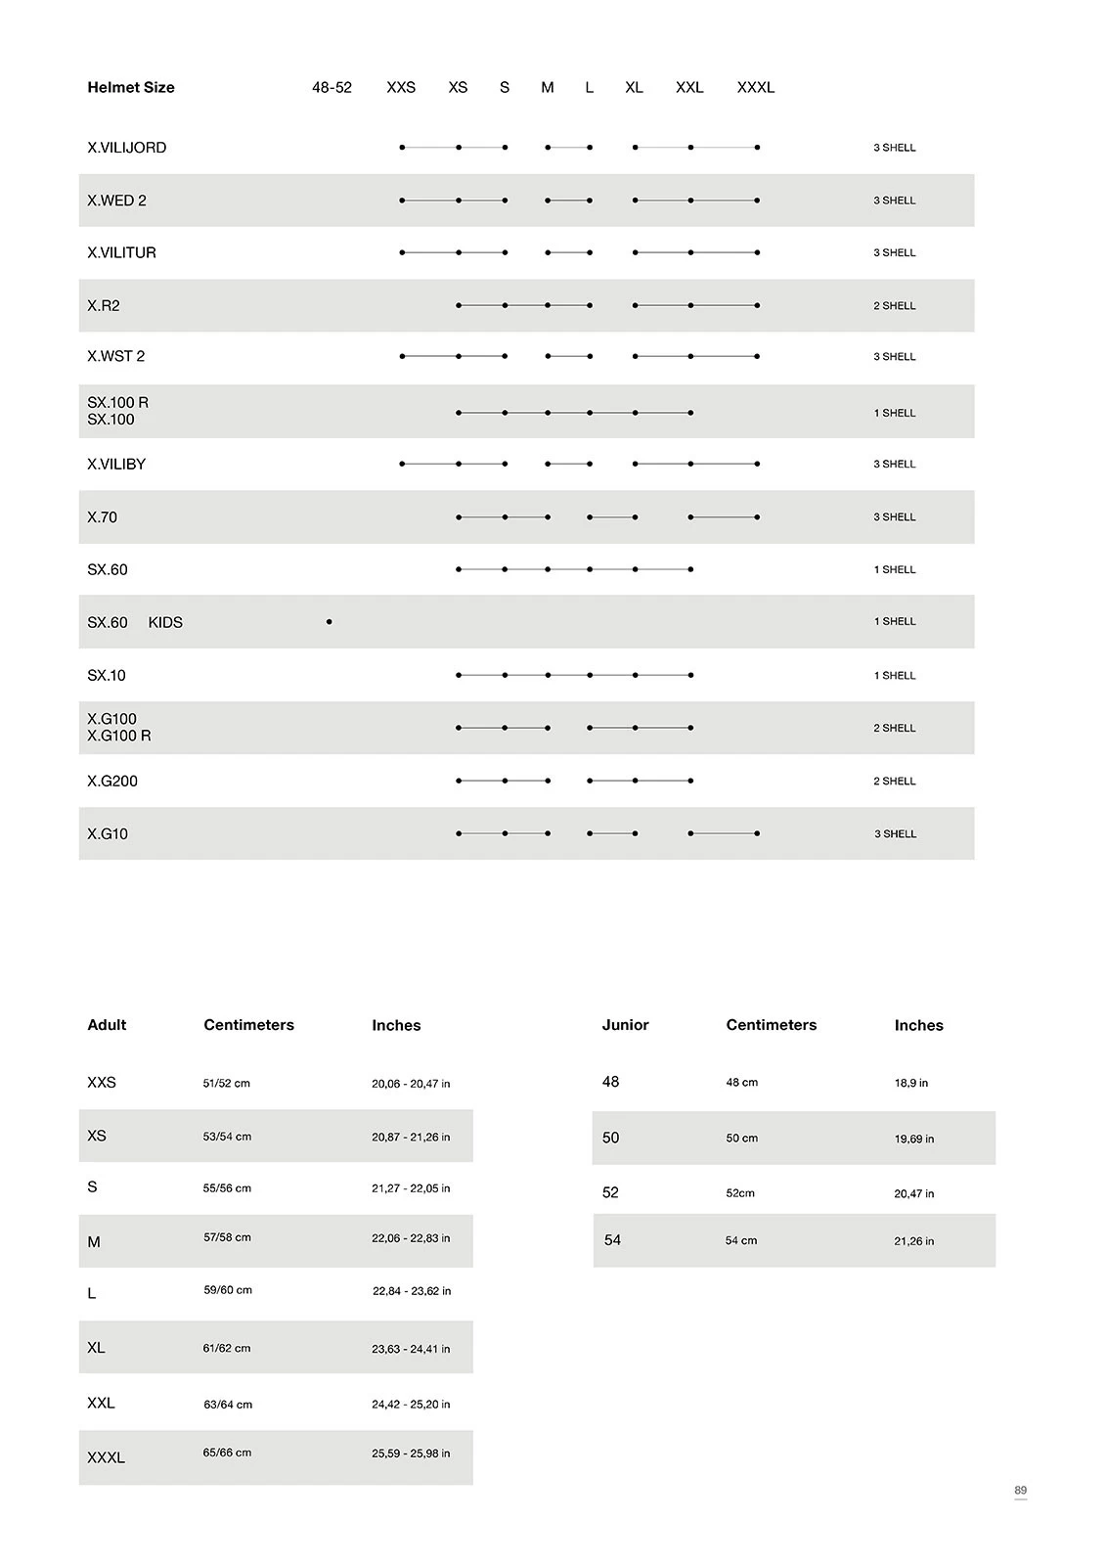Click the Junior table heading

coord(625,1025)
